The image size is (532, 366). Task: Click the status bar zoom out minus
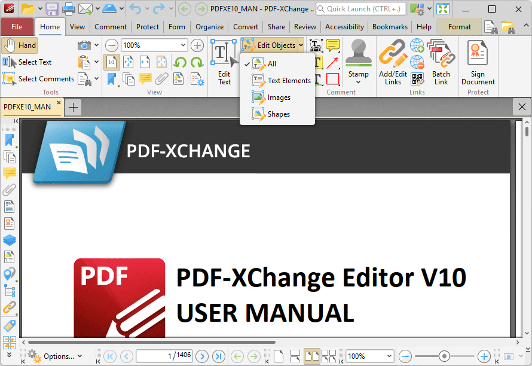click(x=405, y=356)
